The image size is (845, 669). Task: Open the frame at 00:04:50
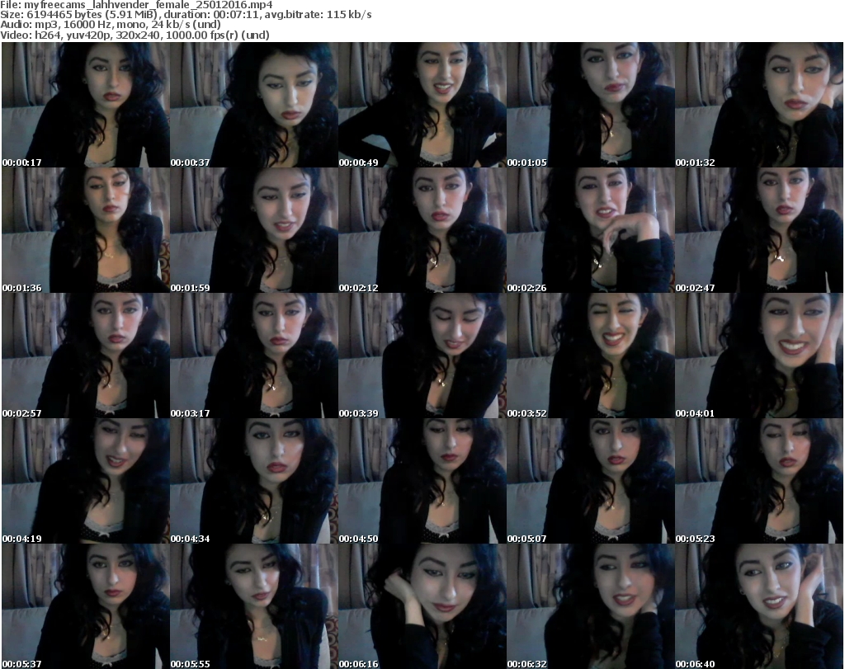422,481
